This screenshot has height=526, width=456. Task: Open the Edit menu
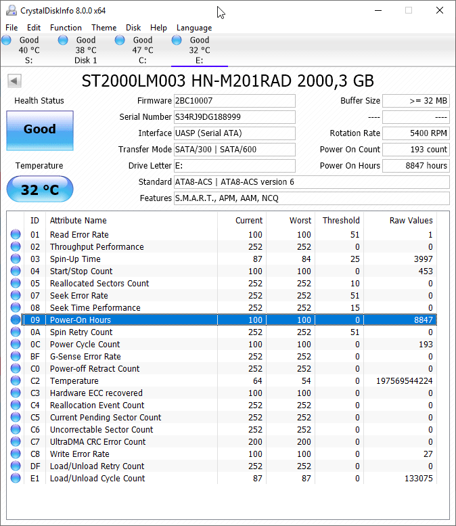[34, 28]
